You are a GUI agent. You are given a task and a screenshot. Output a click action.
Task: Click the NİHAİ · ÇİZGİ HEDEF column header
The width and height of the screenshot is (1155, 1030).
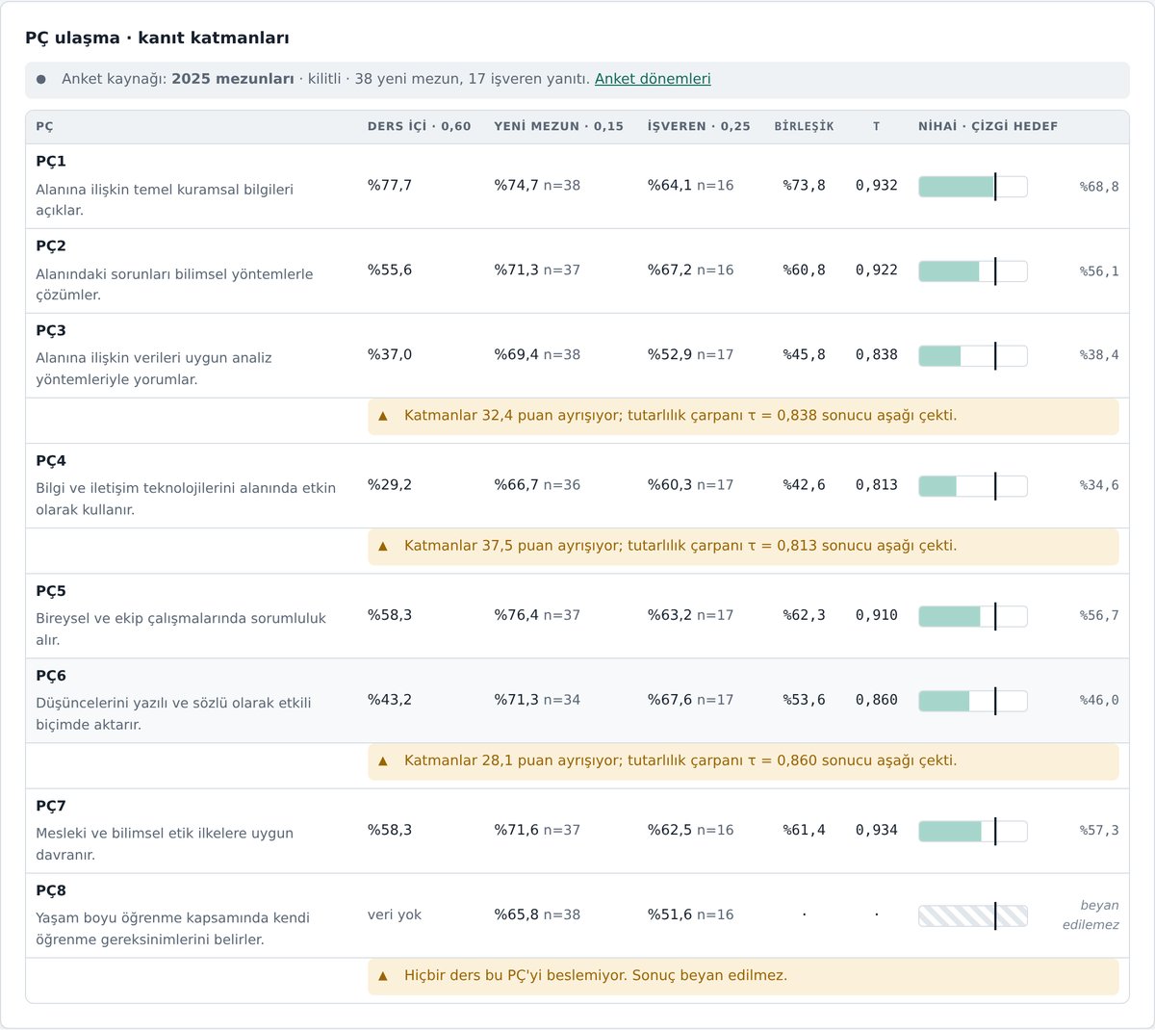pos(988,126)
